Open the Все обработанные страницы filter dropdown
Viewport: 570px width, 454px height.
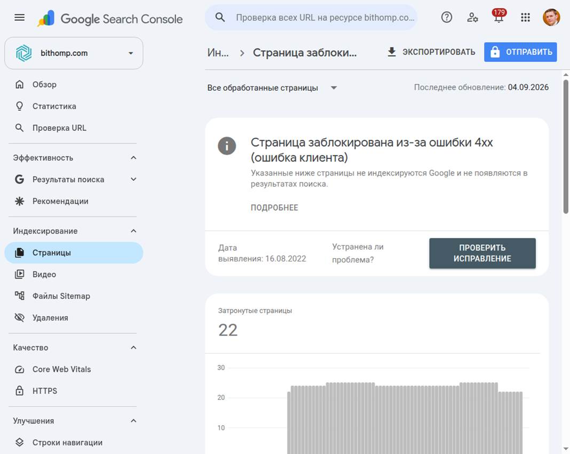coord(272,87)
